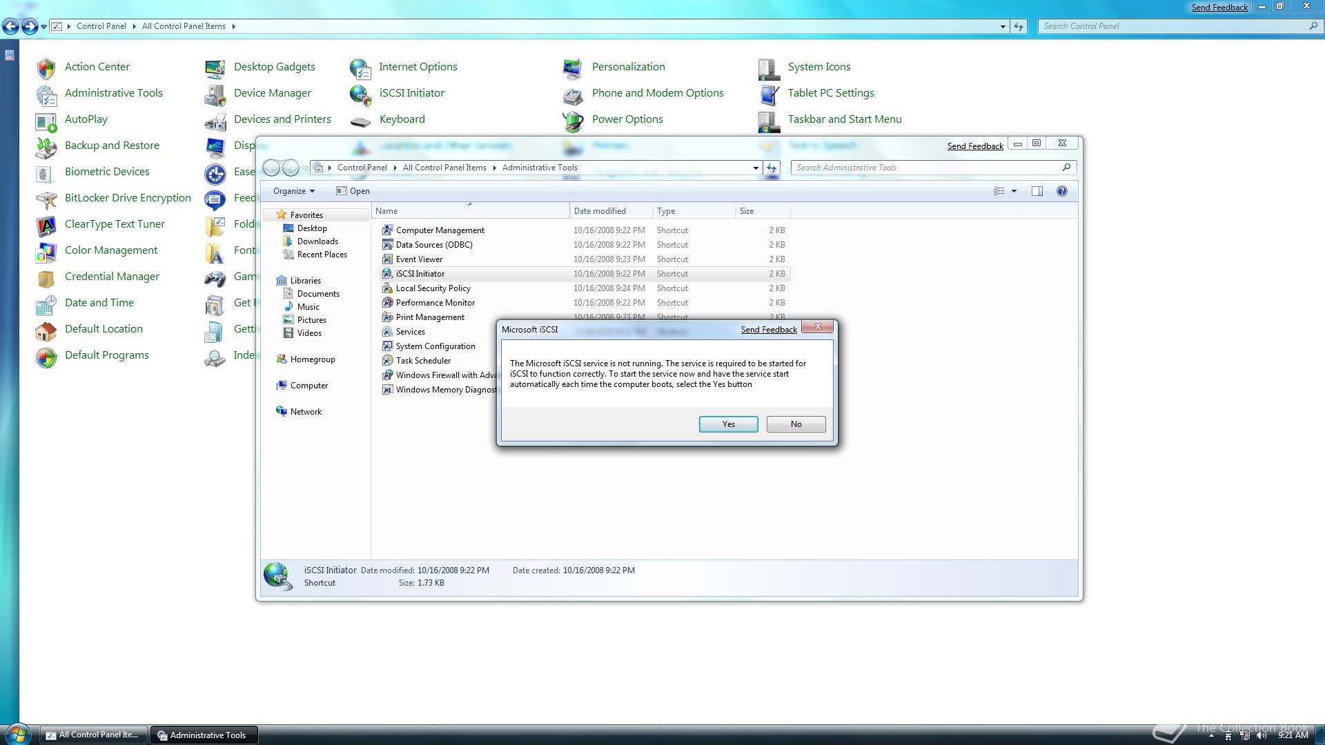1325x745 pixels.
Task: Switch to All Control Panel Items taskbar button
Action: (93, 735)
